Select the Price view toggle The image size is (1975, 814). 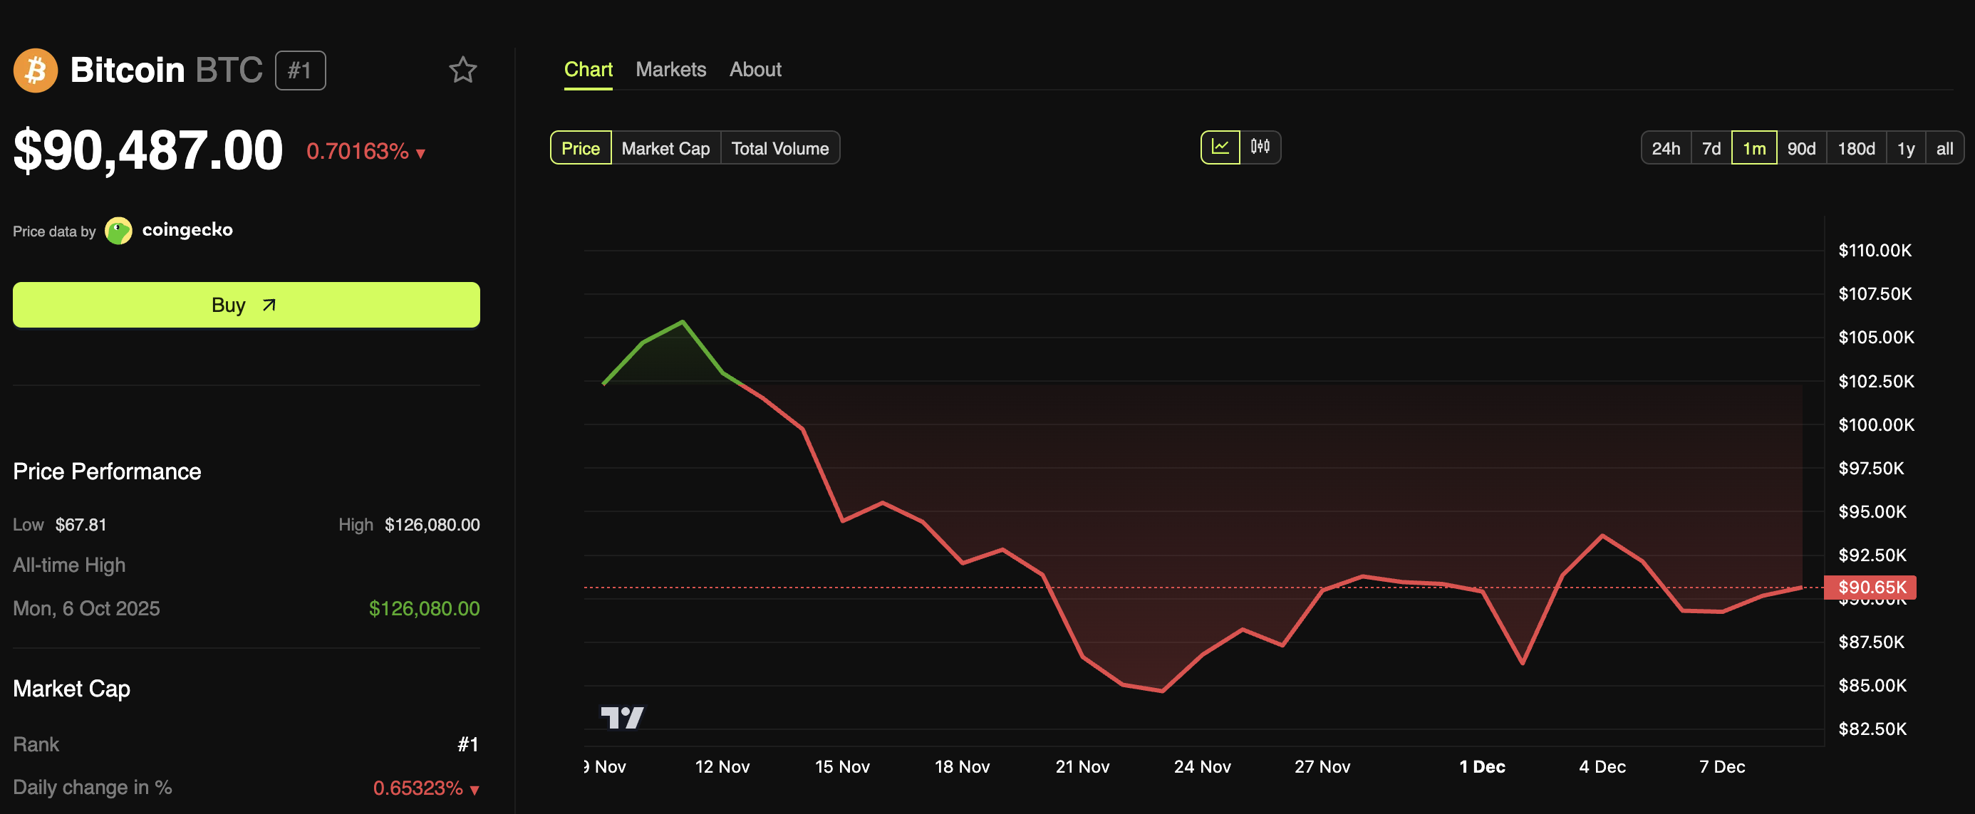[x=581, y=148]
